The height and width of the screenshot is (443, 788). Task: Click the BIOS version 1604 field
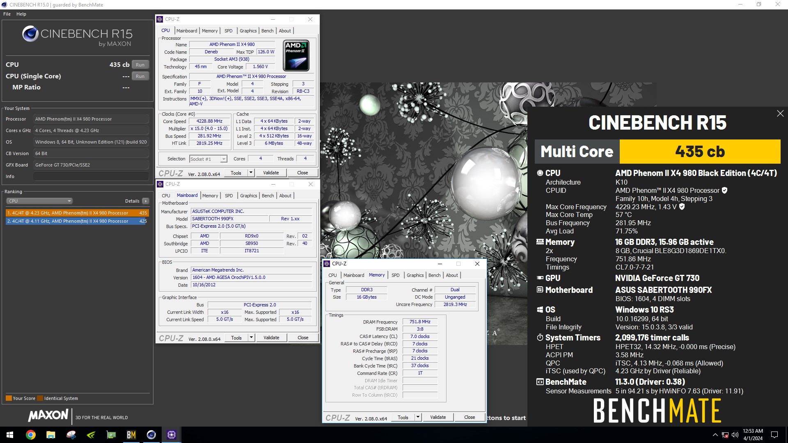252,277
